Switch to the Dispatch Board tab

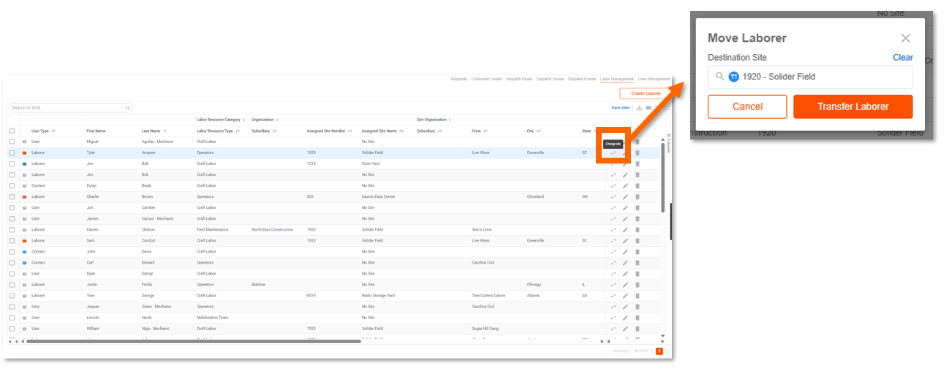pyautogui.click(x=518, y=79)
